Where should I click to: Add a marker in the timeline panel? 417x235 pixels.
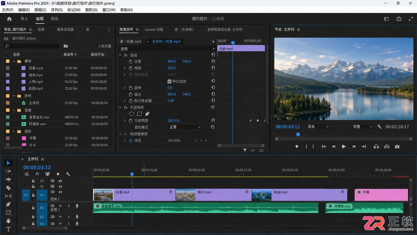pyautogui.click(x=58, y=174)
